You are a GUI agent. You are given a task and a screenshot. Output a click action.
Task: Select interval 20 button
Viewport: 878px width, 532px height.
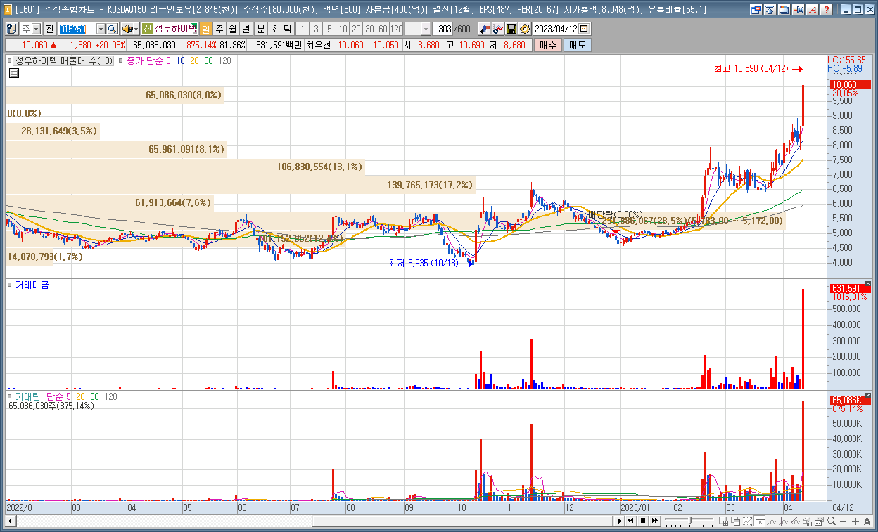tap(356, 29)
